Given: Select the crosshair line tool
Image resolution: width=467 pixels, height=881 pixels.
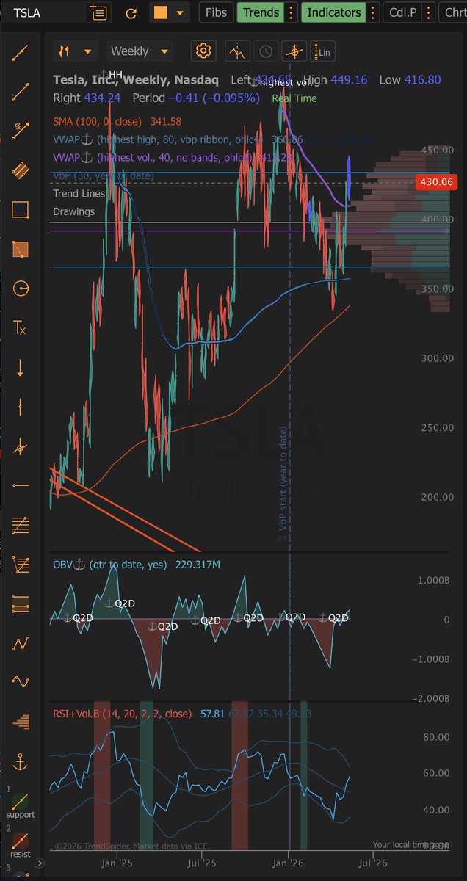Looking at the screenshot, I should tap(21, 446).
